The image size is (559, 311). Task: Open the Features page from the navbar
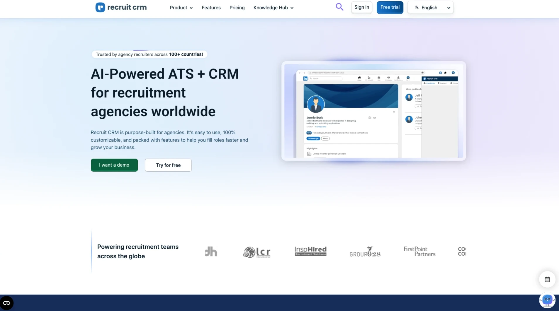[211, 8]
